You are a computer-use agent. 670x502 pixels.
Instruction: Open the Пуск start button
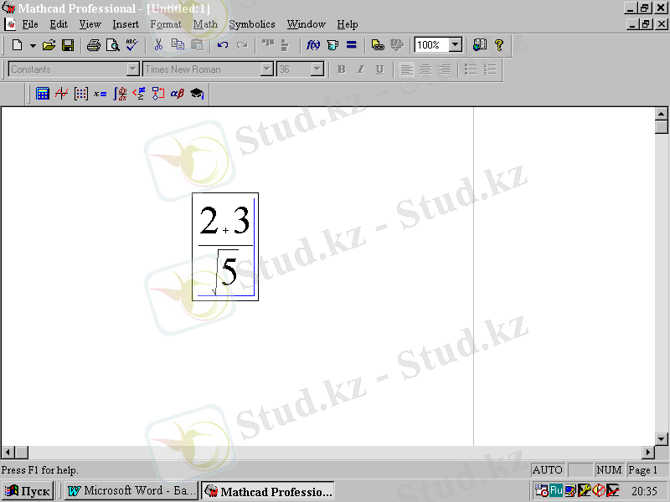coord(28,491)
